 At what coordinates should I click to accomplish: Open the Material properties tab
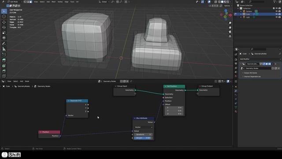click(x=236, y=111)
